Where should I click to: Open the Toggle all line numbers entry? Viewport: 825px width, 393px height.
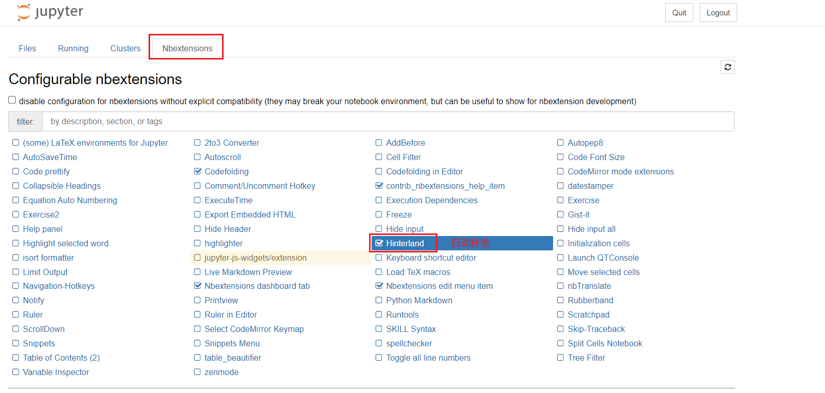click(x=429, y=358)
